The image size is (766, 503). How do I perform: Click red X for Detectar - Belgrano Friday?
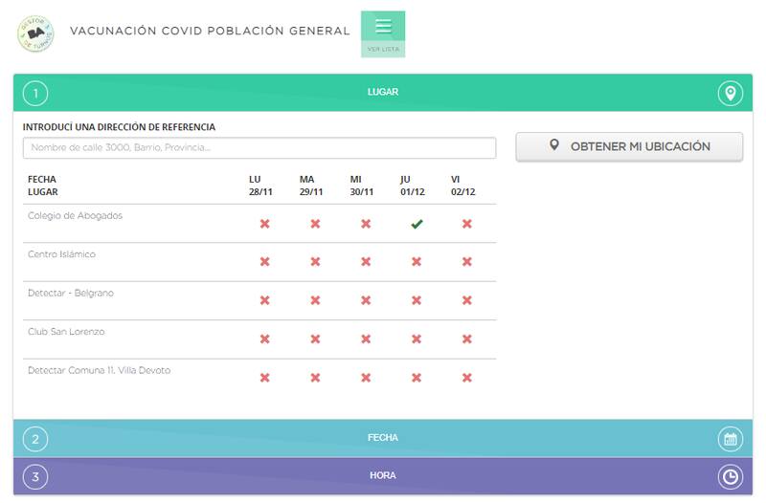click(x=467, y=300)
